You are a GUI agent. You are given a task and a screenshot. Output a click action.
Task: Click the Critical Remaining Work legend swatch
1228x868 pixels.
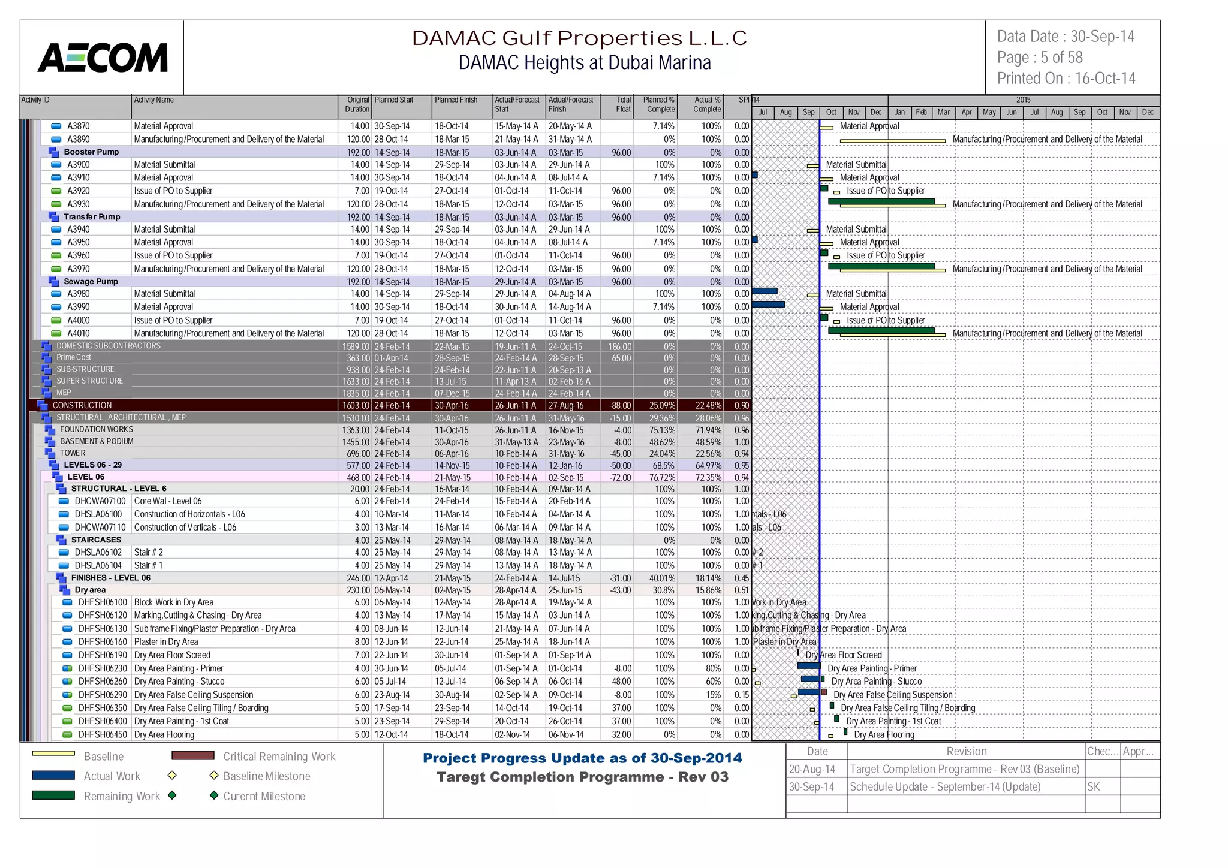pyautogui.click(x=192, y=755)
